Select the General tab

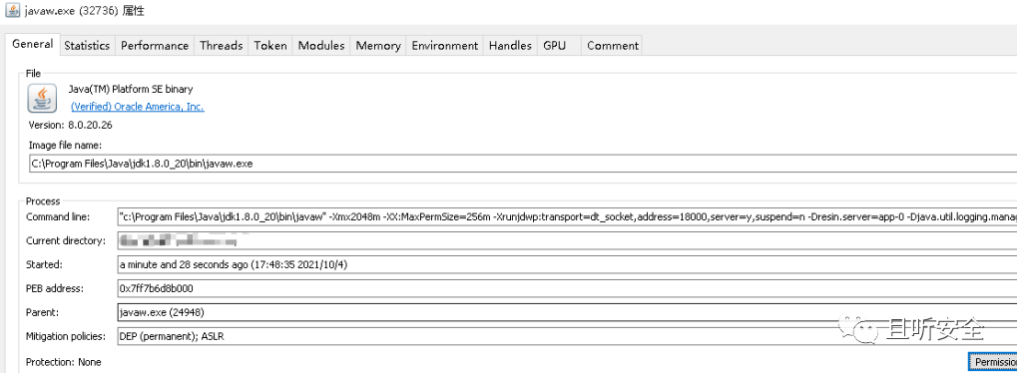coord(32,44)
